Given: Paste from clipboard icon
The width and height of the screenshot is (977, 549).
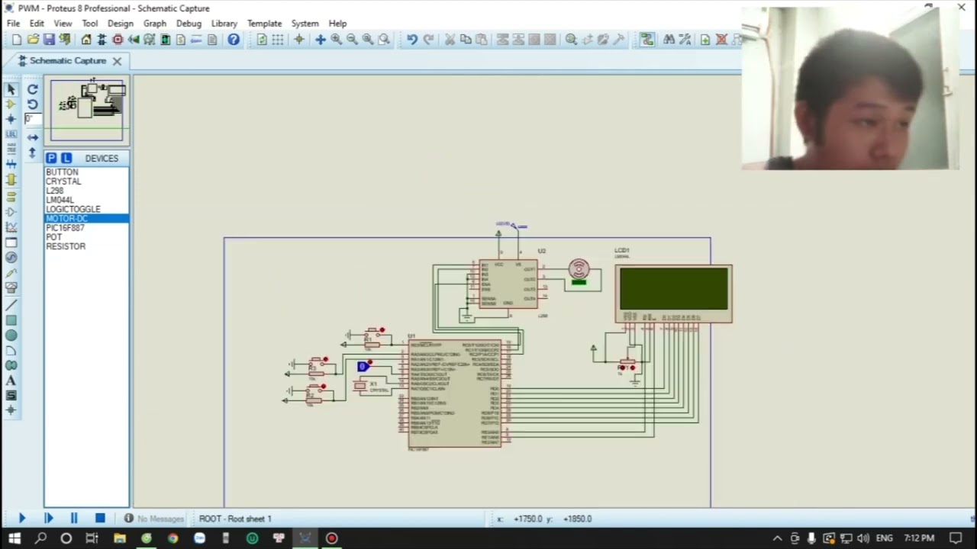Looking at the screenshot, I should point(481,40).
